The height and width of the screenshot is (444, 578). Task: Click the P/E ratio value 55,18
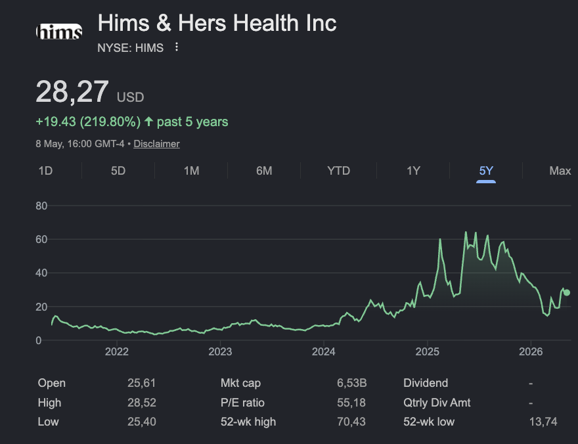(351, 403)
